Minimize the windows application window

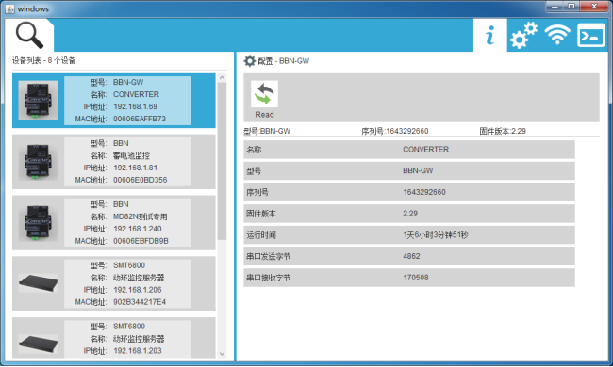tap(555, 7)
